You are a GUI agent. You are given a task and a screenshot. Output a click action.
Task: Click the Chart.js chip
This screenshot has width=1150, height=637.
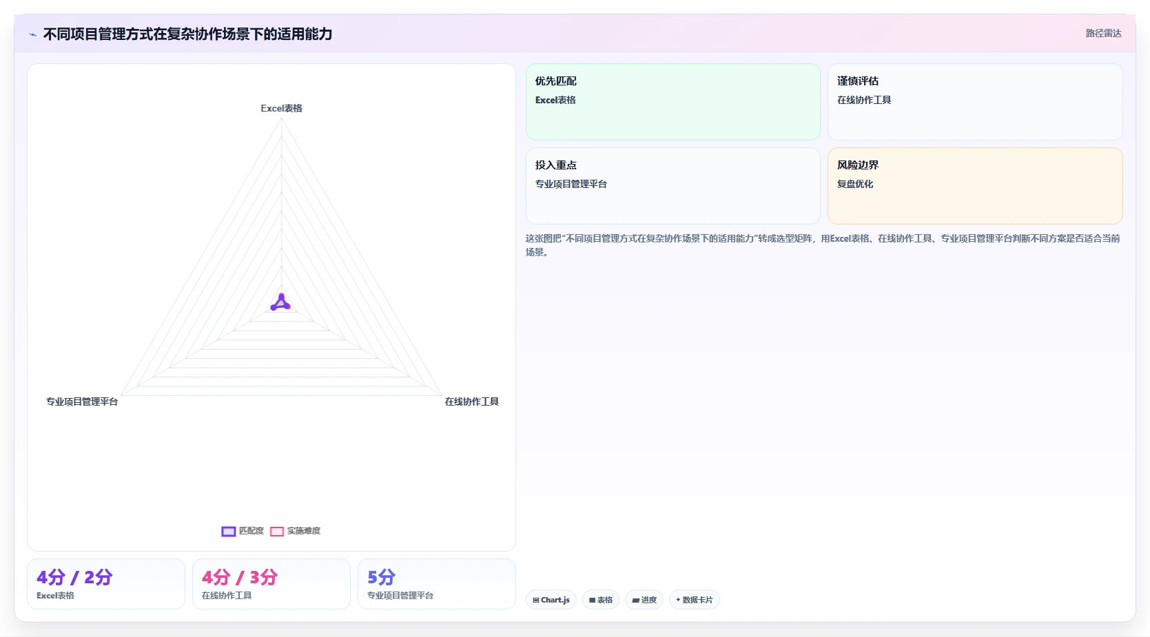(x=551, y=600)
